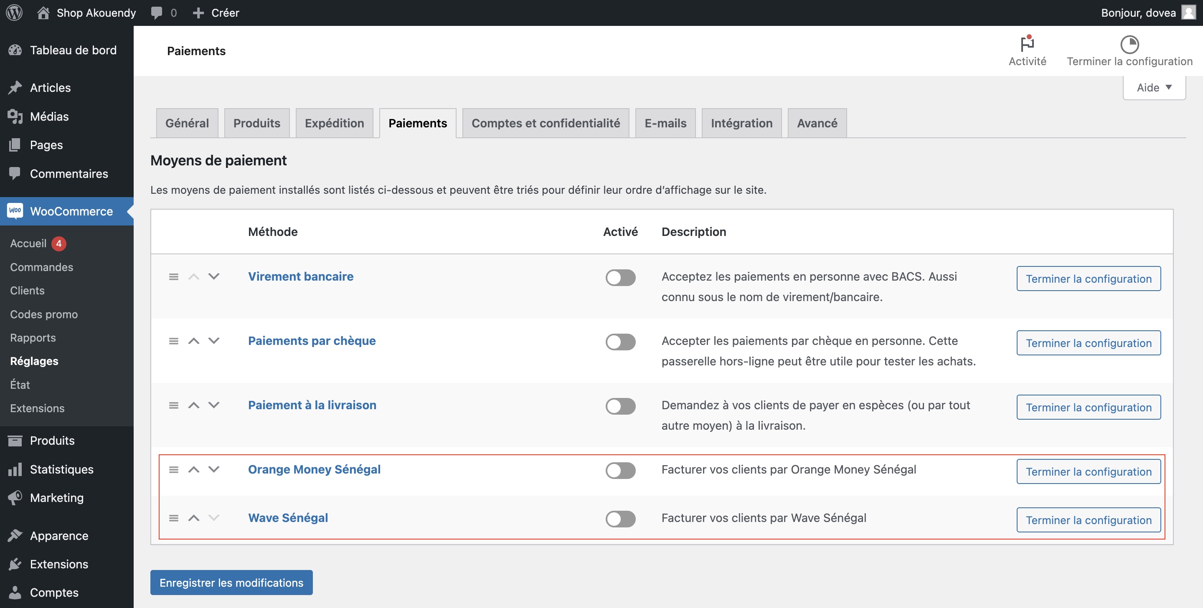Open the Virement bancaire link

click(300, 276)
